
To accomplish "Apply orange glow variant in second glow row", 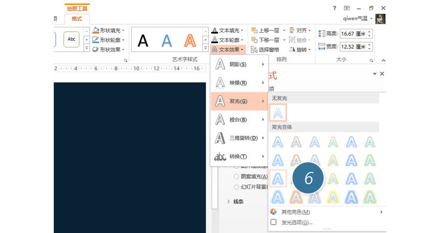I will pos(296,160).
